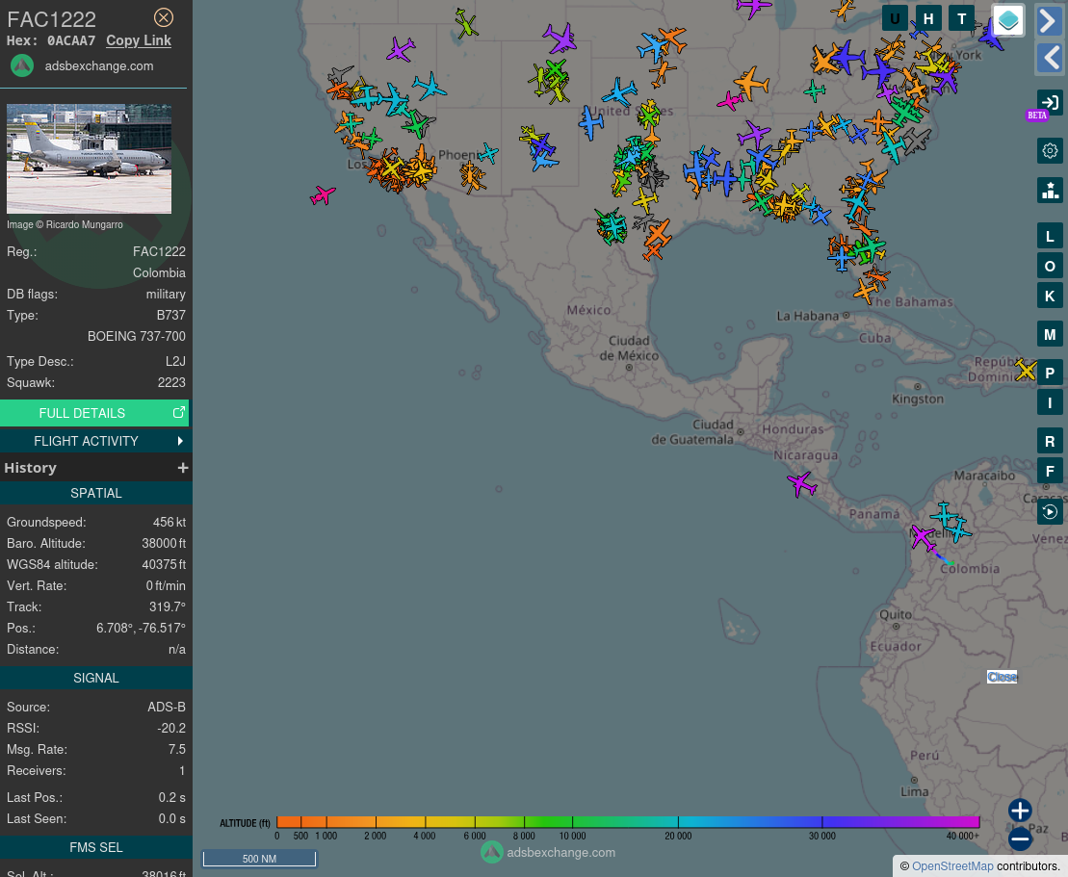Click the Colombia country text in the panel
The image size is (1068, 877).
(160, 273)
